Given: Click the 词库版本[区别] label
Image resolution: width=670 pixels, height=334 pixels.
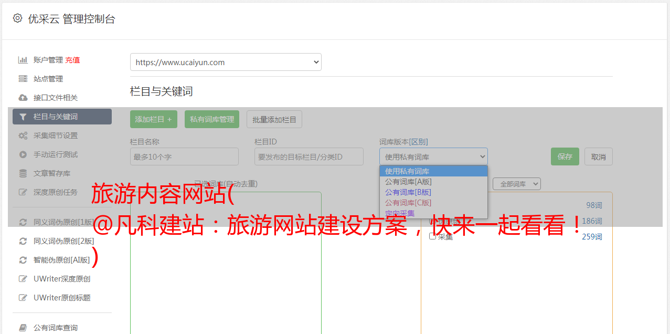Looking at the screenshot, I should point(403,142).
